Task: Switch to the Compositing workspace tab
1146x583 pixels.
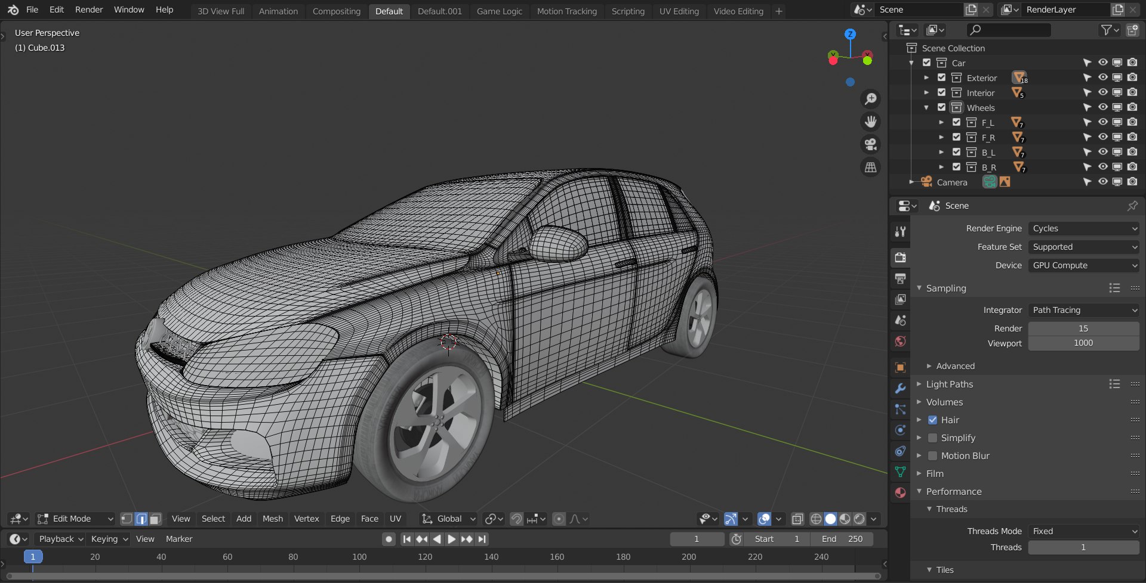Action: pyautogui.click(x=336, y=11)
